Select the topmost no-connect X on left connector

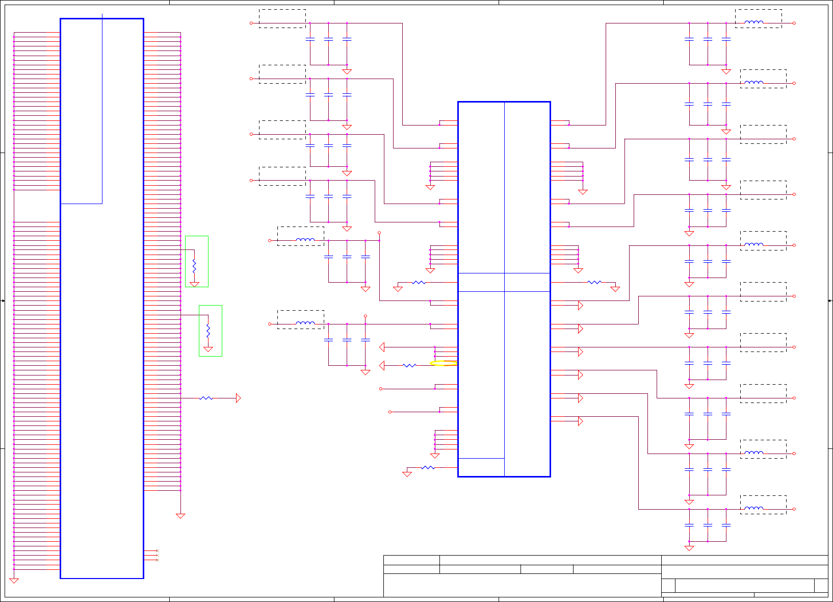(x=157, y=550)
